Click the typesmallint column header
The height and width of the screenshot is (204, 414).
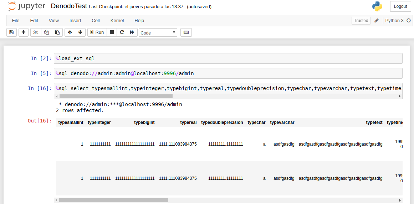(x=71, y=122)
